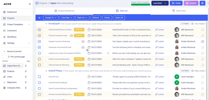The width and height of the screenshot is (209, 100).
Task: Switch to the Gantt Chart tab
Action: click(179, 11)
